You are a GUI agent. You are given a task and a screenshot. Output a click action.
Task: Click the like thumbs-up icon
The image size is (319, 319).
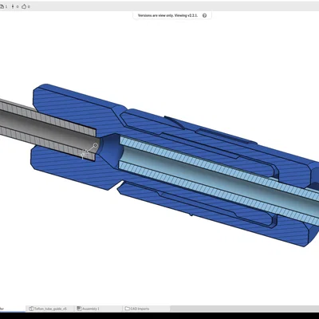24,6
